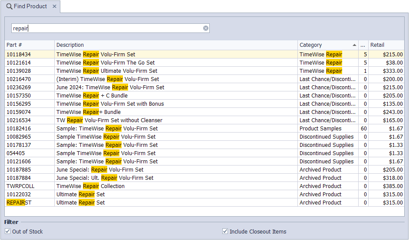Click the $385.00 retail price
This screenshot has height=240, width=409.
393,186
